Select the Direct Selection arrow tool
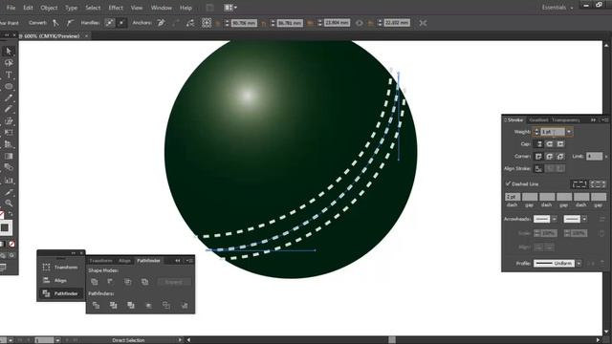The height and width of the screenshot is (344, 612). (x=9, y=51)
